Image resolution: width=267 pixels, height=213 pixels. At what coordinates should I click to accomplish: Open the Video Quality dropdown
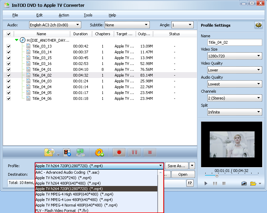click(x=234, y=70)
